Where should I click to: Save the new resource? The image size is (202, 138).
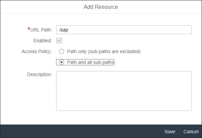click(x=170, y=132)
